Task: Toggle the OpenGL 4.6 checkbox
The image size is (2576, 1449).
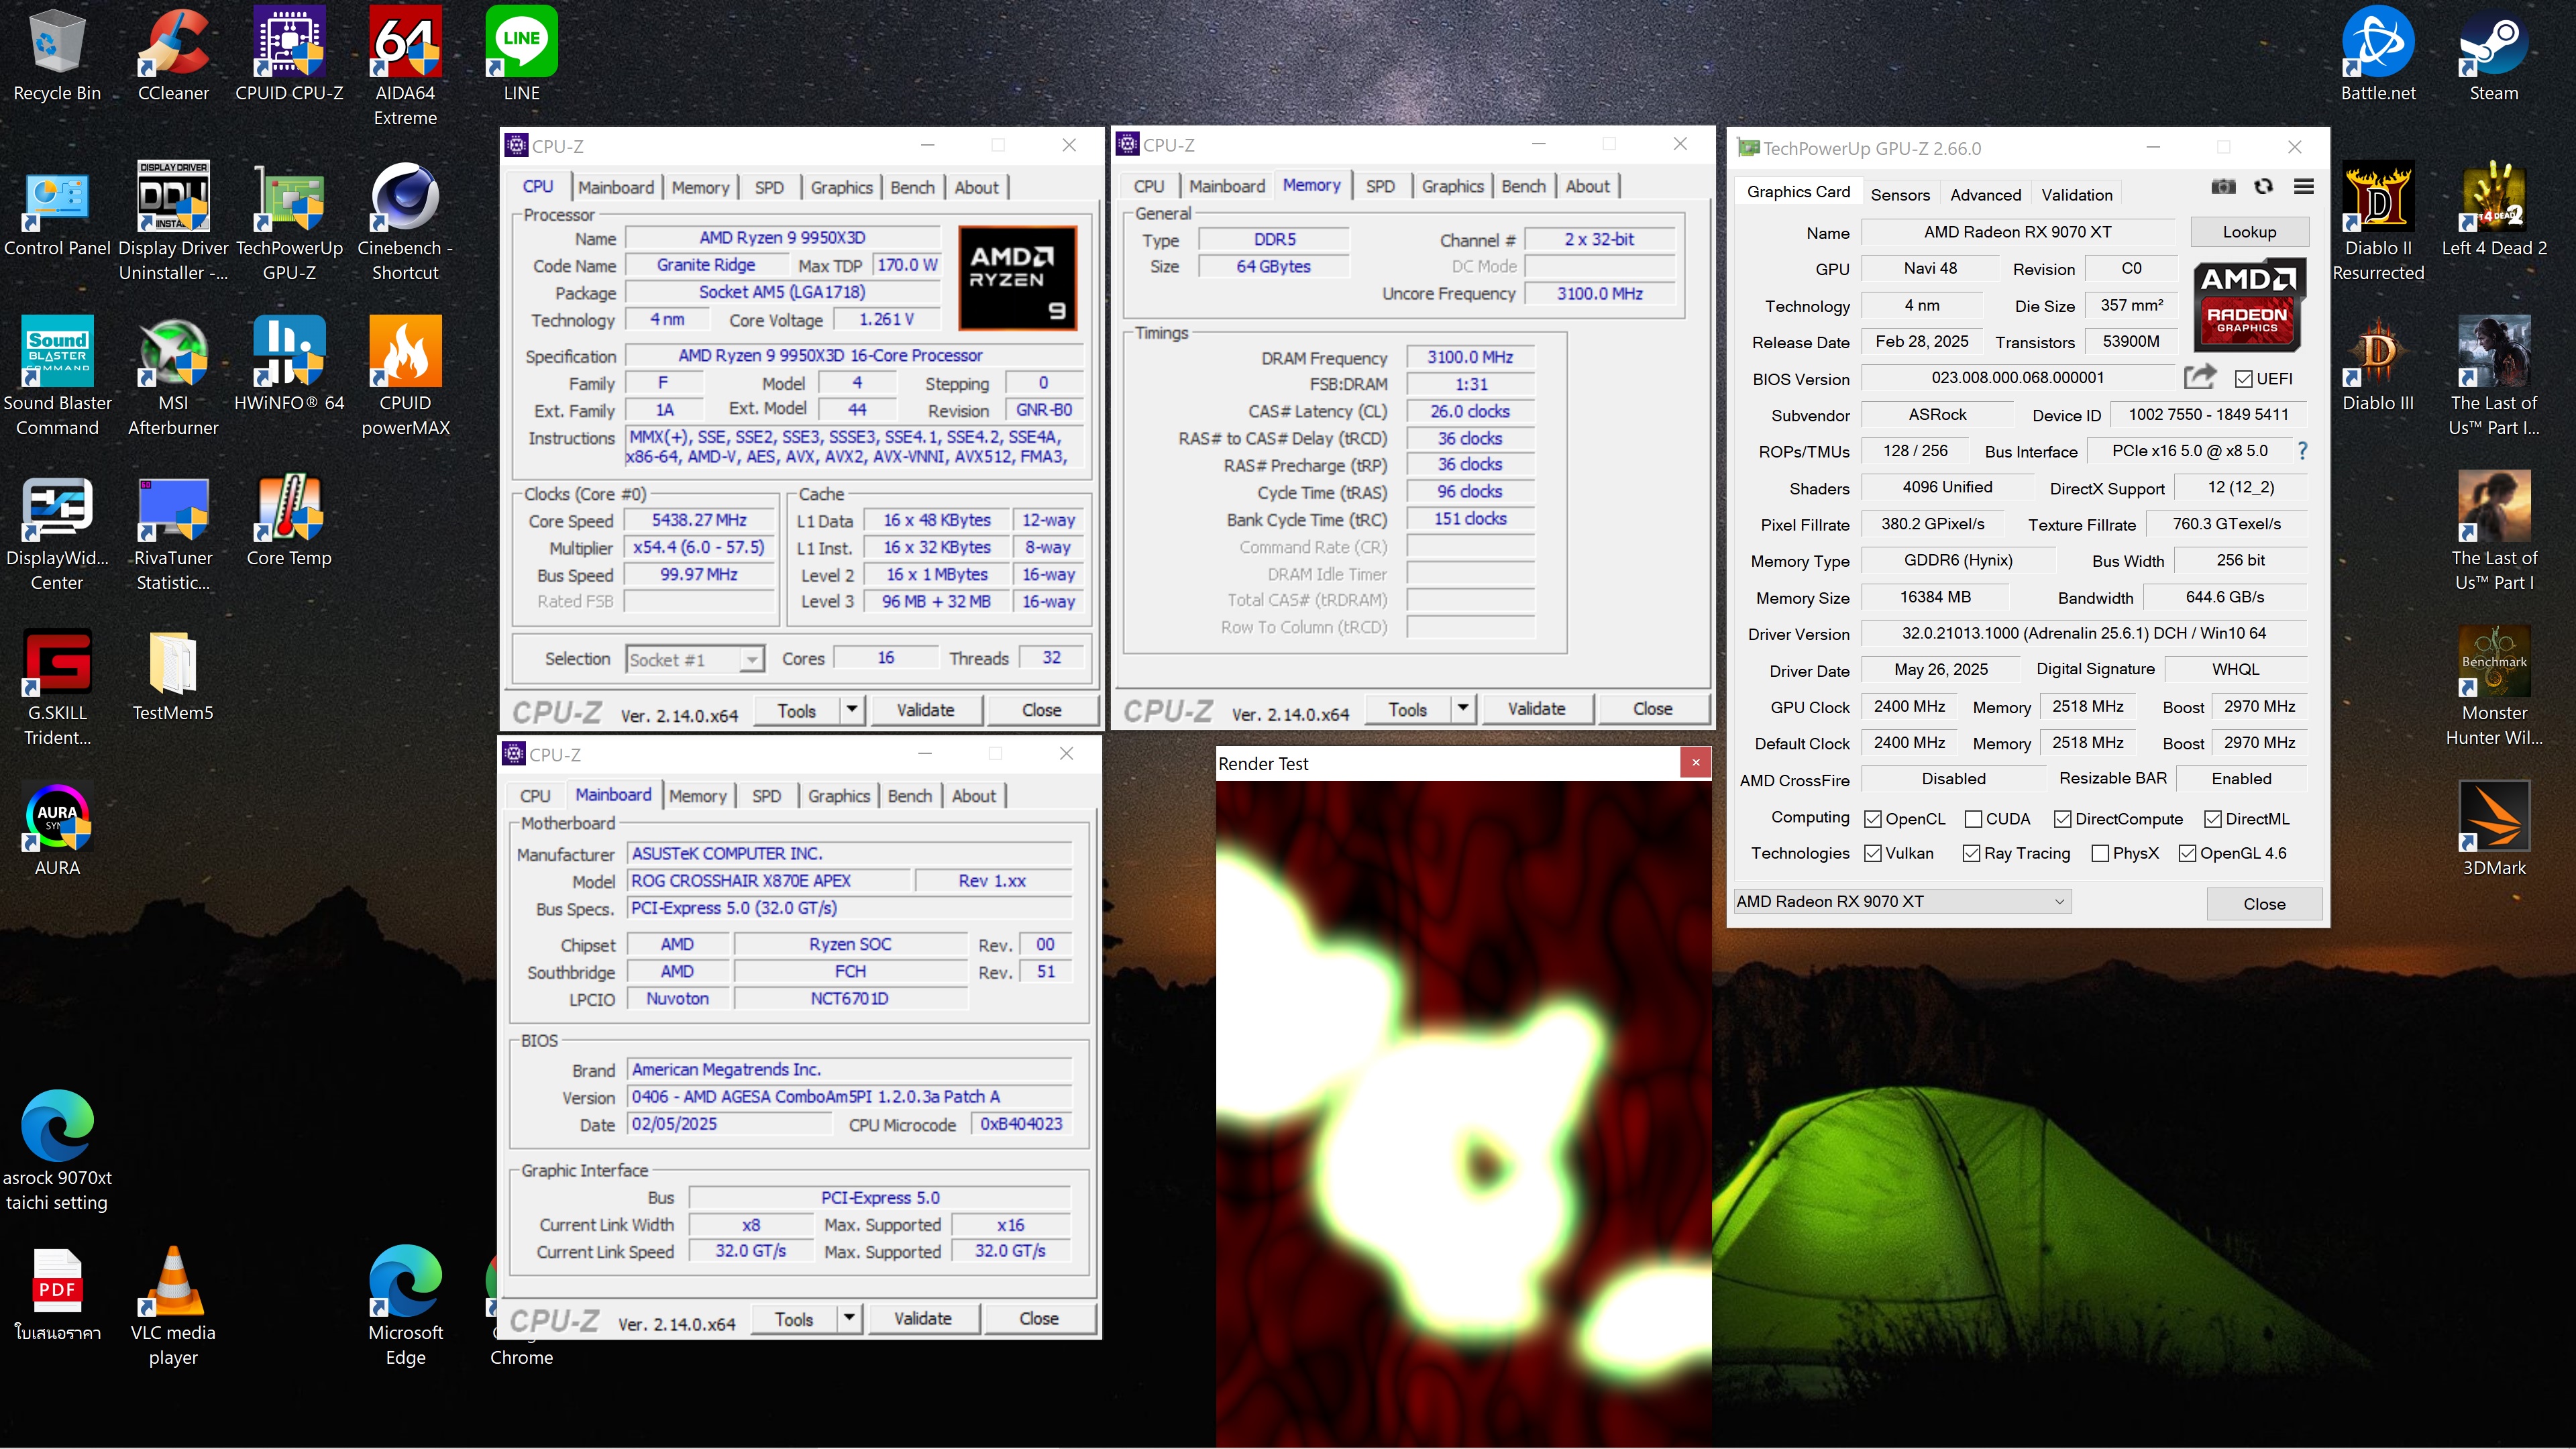Action: pyautogui.click(x=2187, y=853)
